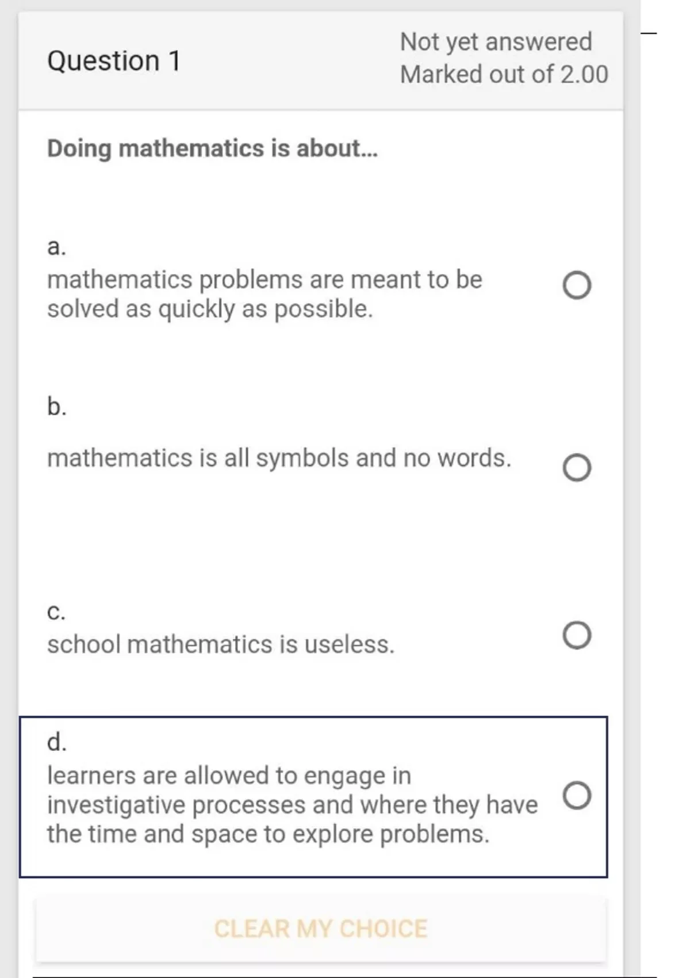Click the 'c.' option letter label
The width and height of the screenshot is (690, 978).
tap(56, 612)
